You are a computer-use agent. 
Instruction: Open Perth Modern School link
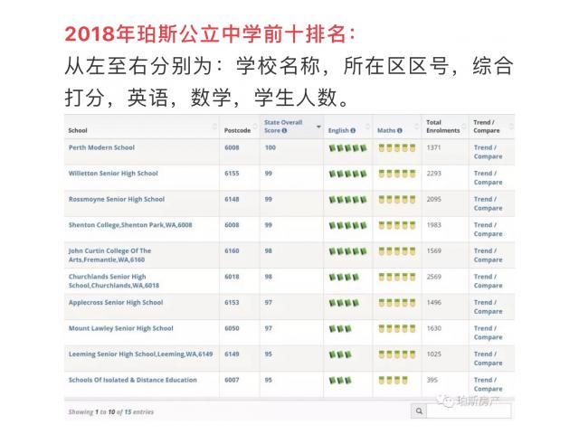click(101, 147)
